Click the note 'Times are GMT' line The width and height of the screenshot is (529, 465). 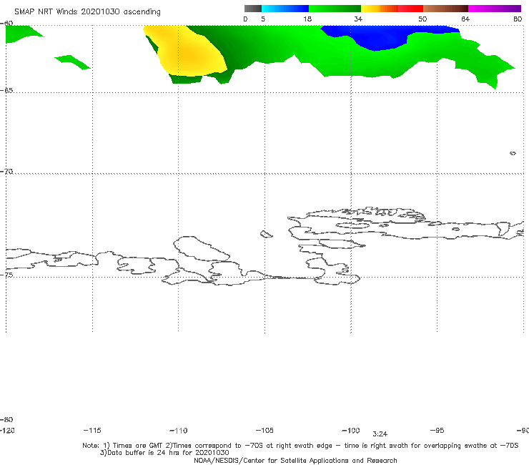coord(300,446)
